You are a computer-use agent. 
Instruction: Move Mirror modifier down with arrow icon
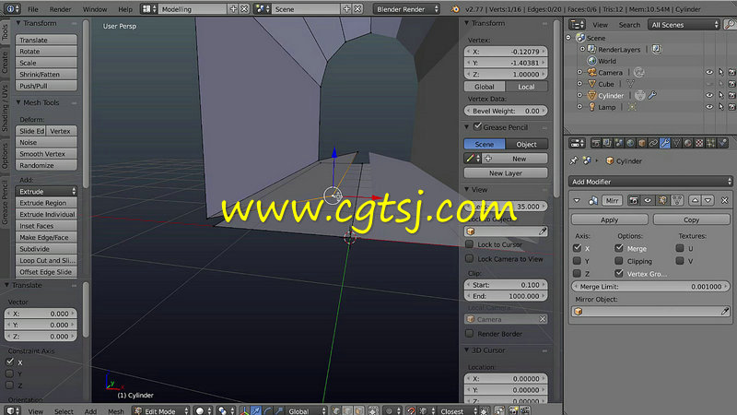click(x=708, y=201)
